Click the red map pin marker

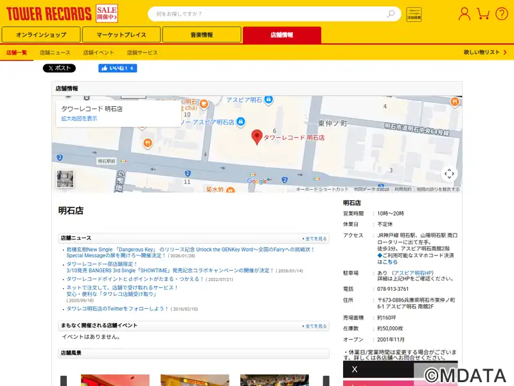[256, 136]
